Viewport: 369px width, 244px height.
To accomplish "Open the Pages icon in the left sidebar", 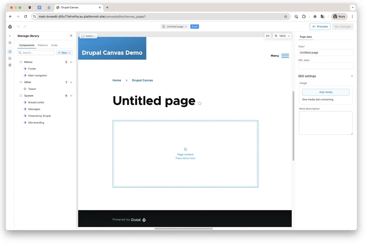I will point(10,58).
